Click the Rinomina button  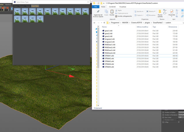tap(151, 15)
